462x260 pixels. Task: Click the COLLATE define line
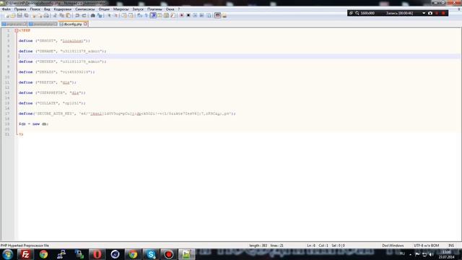click(52, 103)
